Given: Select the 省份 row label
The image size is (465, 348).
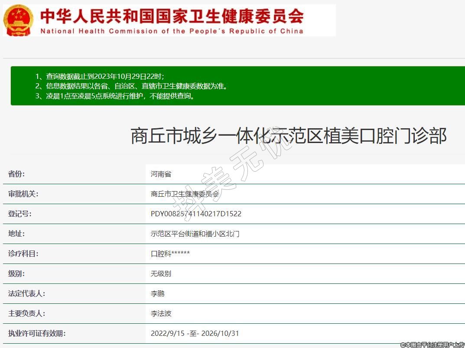Looking at the screenshot, I should click(16, 174).
